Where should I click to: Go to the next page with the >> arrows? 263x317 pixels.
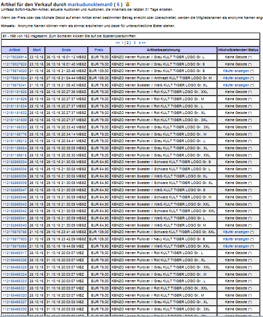[x=144, y=42]
